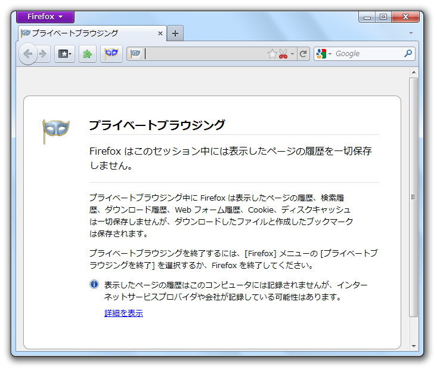Open the Google search engine selector
Screen dimensions: 437x369
click(x=324, y=54)
